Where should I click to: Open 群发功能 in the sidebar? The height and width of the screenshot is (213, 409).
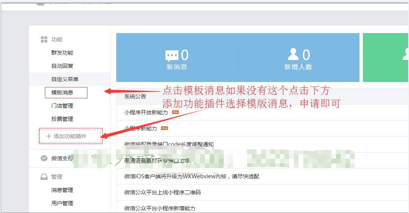pyautogui.click(x=62, y=53)
